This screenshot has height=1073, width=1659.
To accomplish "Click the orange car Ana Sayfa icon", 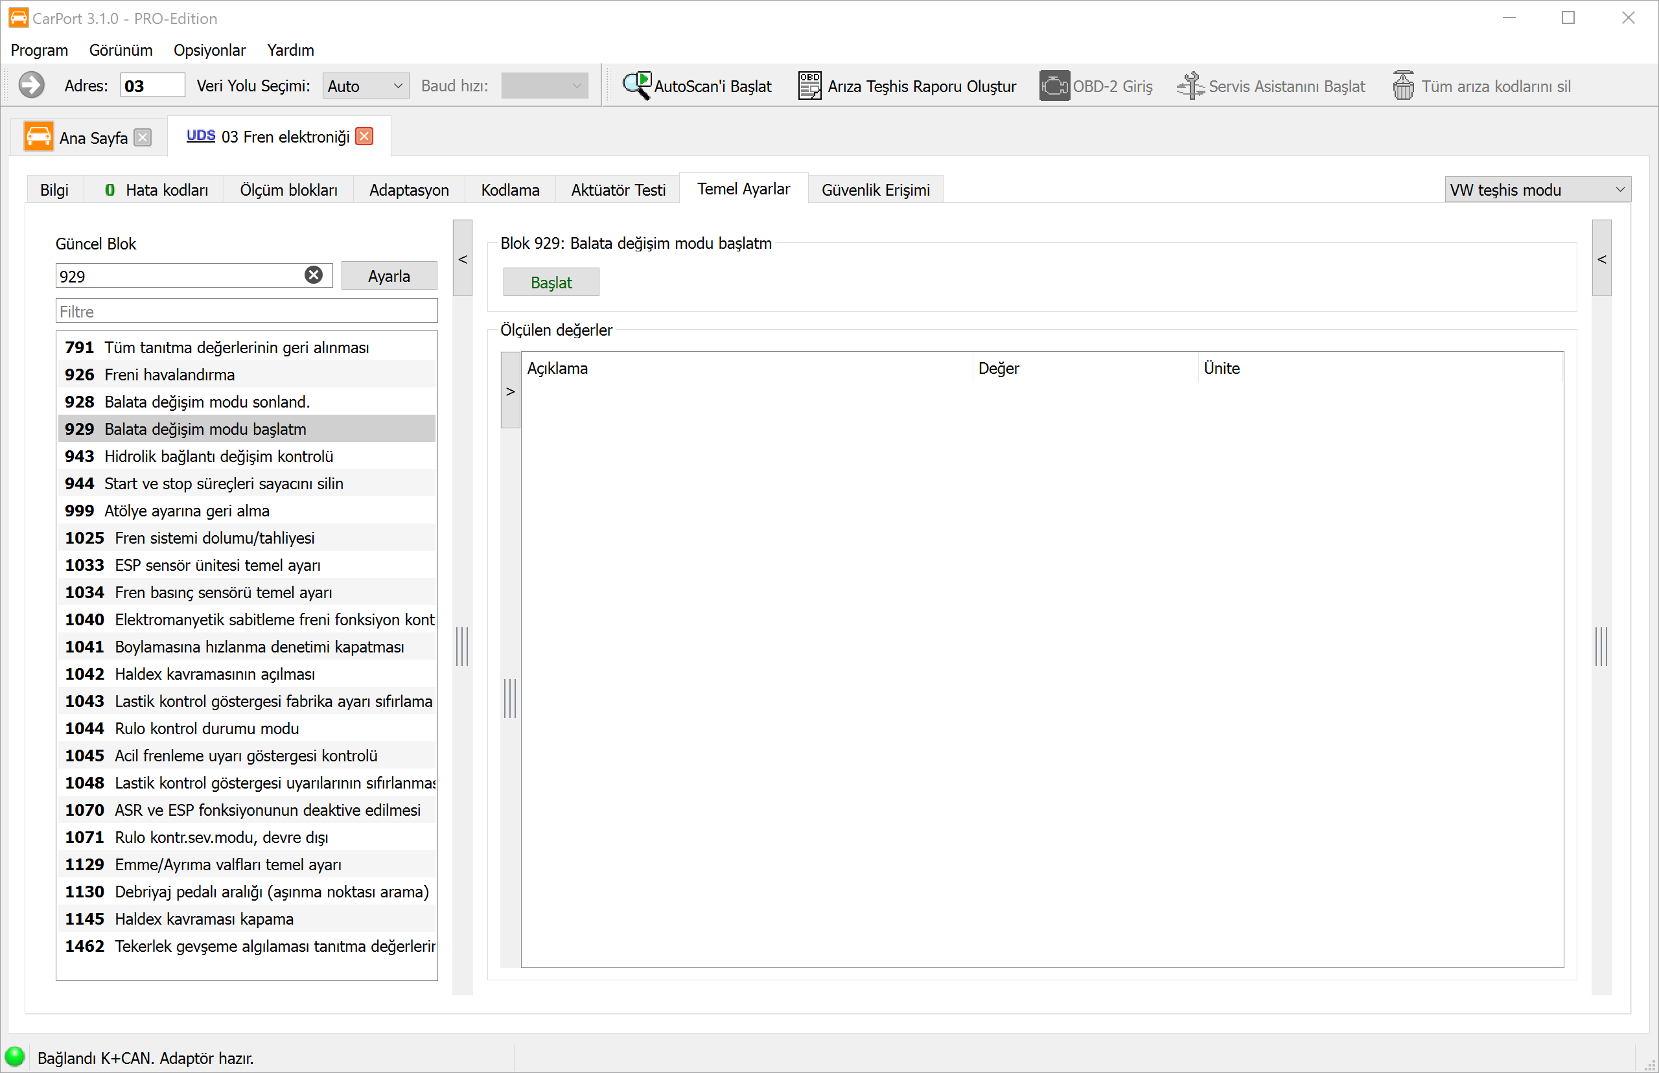I will tap(38, 136).
